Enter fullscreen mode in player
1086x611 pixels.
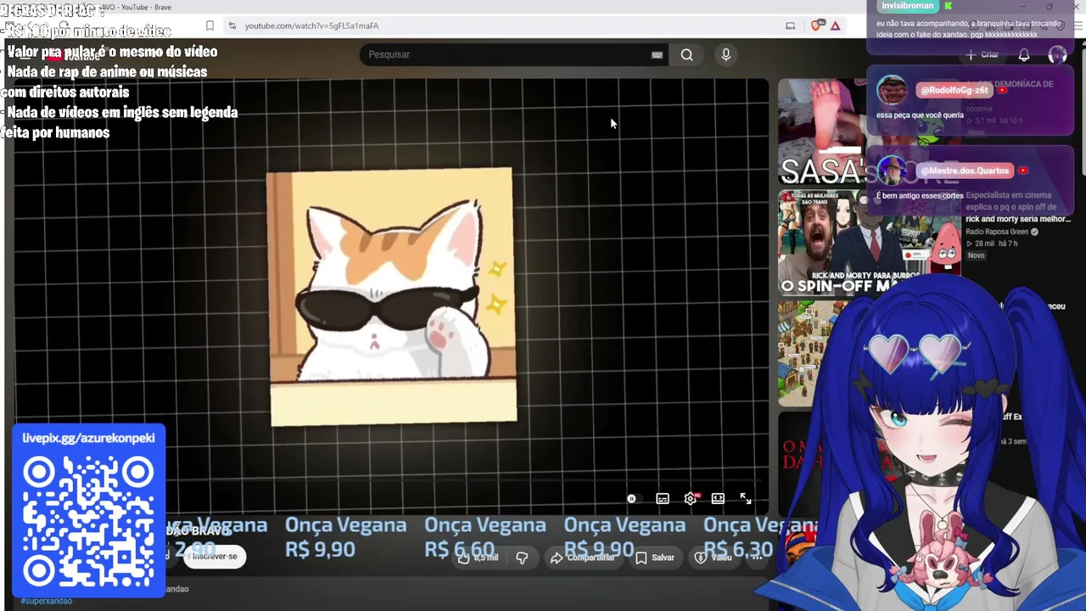click(745, 499)
